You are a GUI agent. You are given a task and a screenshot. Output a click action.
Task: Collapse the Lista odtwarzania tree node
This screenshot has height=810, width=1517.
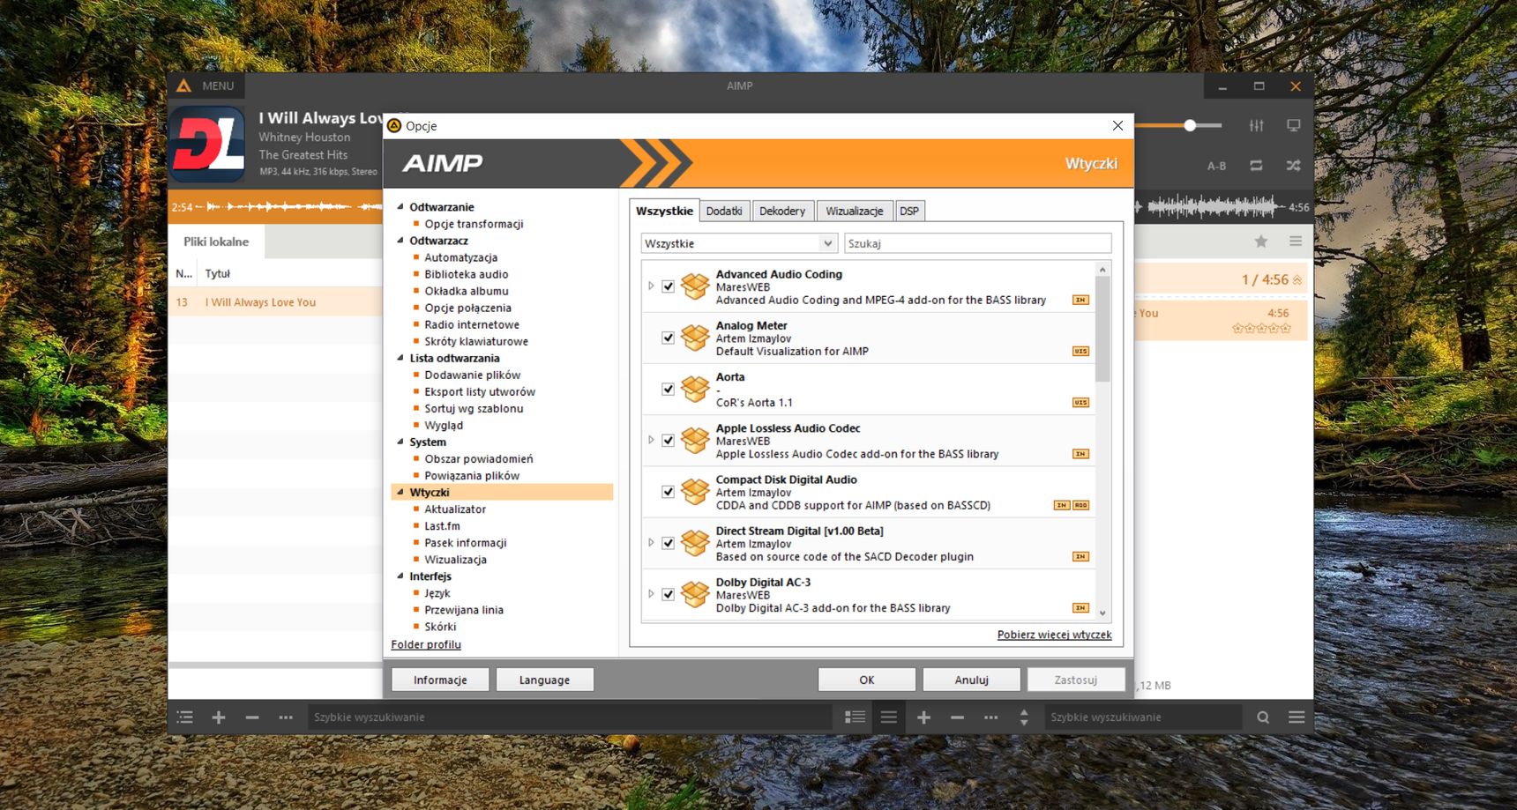pos(400,358)
